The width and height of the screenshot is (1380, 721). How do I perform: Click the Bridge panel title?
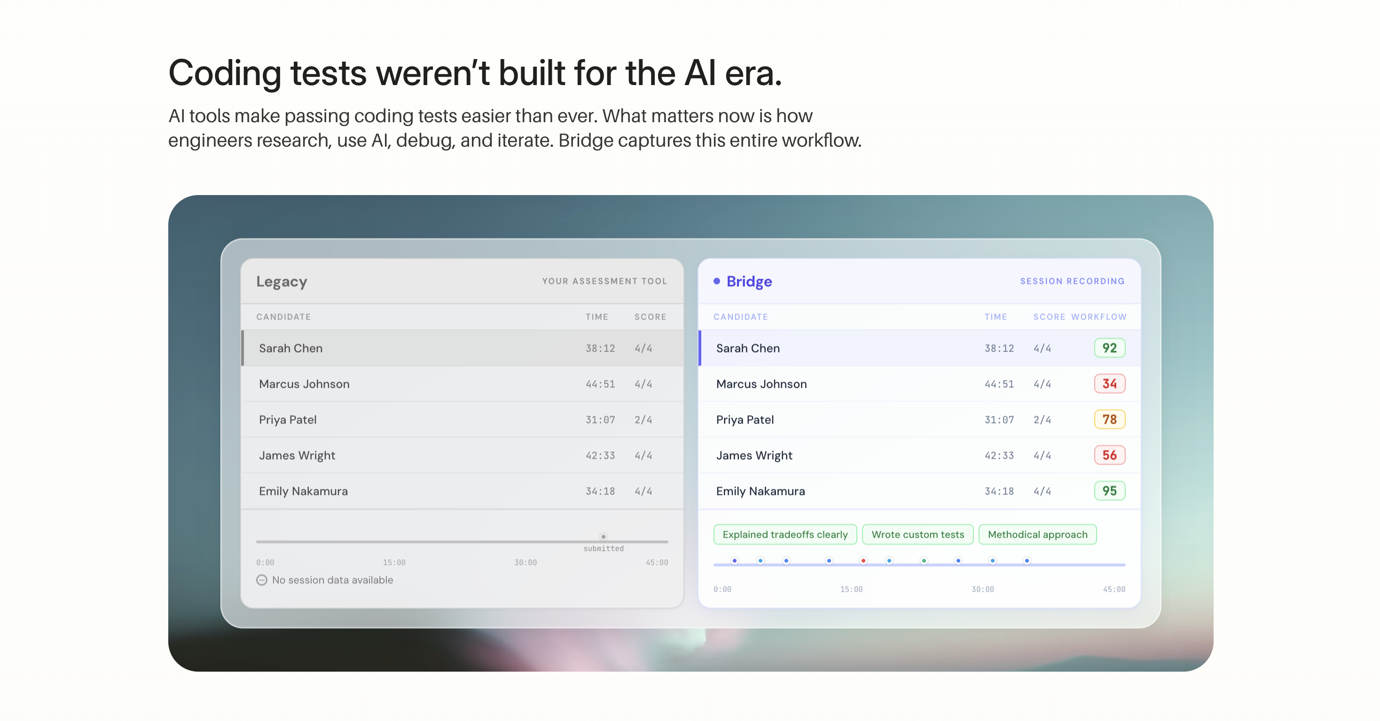coord(749,282)
